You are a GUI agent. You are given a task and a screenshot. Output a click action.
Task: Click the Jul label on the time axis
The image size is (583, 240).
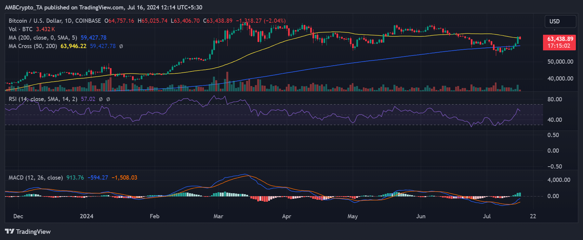pyautogui.click(x=487, y=216)
